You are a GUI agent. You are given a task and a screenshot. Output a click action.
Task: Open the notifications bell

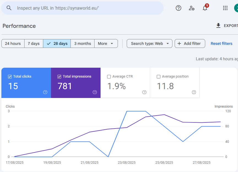[205, 8]
